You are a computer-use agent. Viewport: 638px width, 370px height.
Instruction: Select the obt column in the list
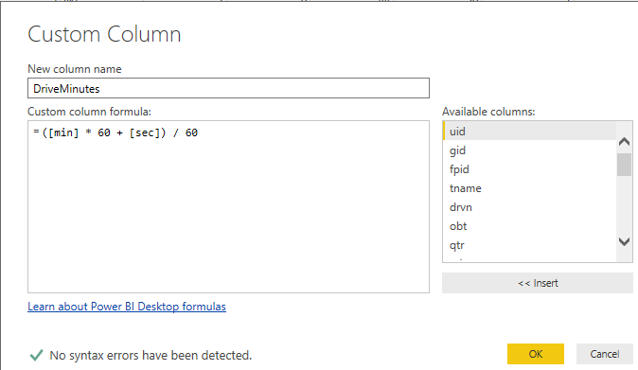pos(530,226)
